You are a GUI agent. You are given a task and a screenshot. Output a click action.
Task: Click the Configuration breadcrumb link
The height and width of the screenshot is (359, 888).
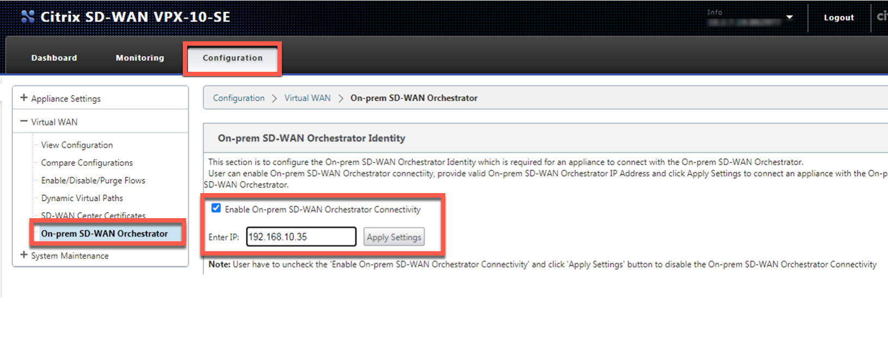click(238, 98)
